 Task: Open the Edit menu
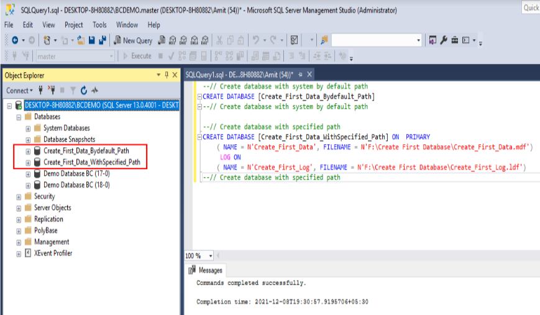point(27,25)
